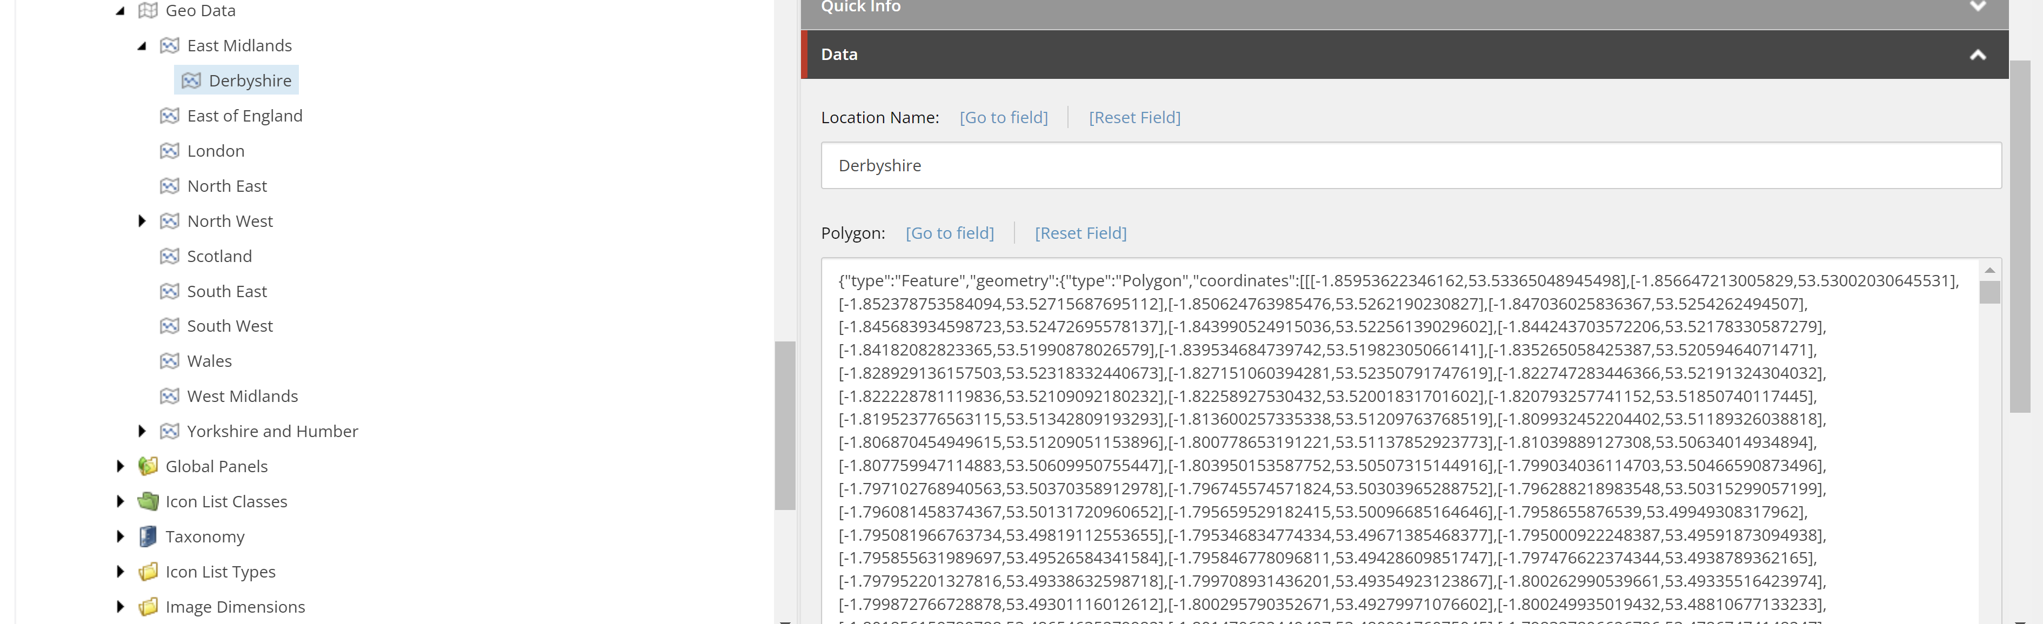Collapse the Geo Data tree node

pos(120,11)
